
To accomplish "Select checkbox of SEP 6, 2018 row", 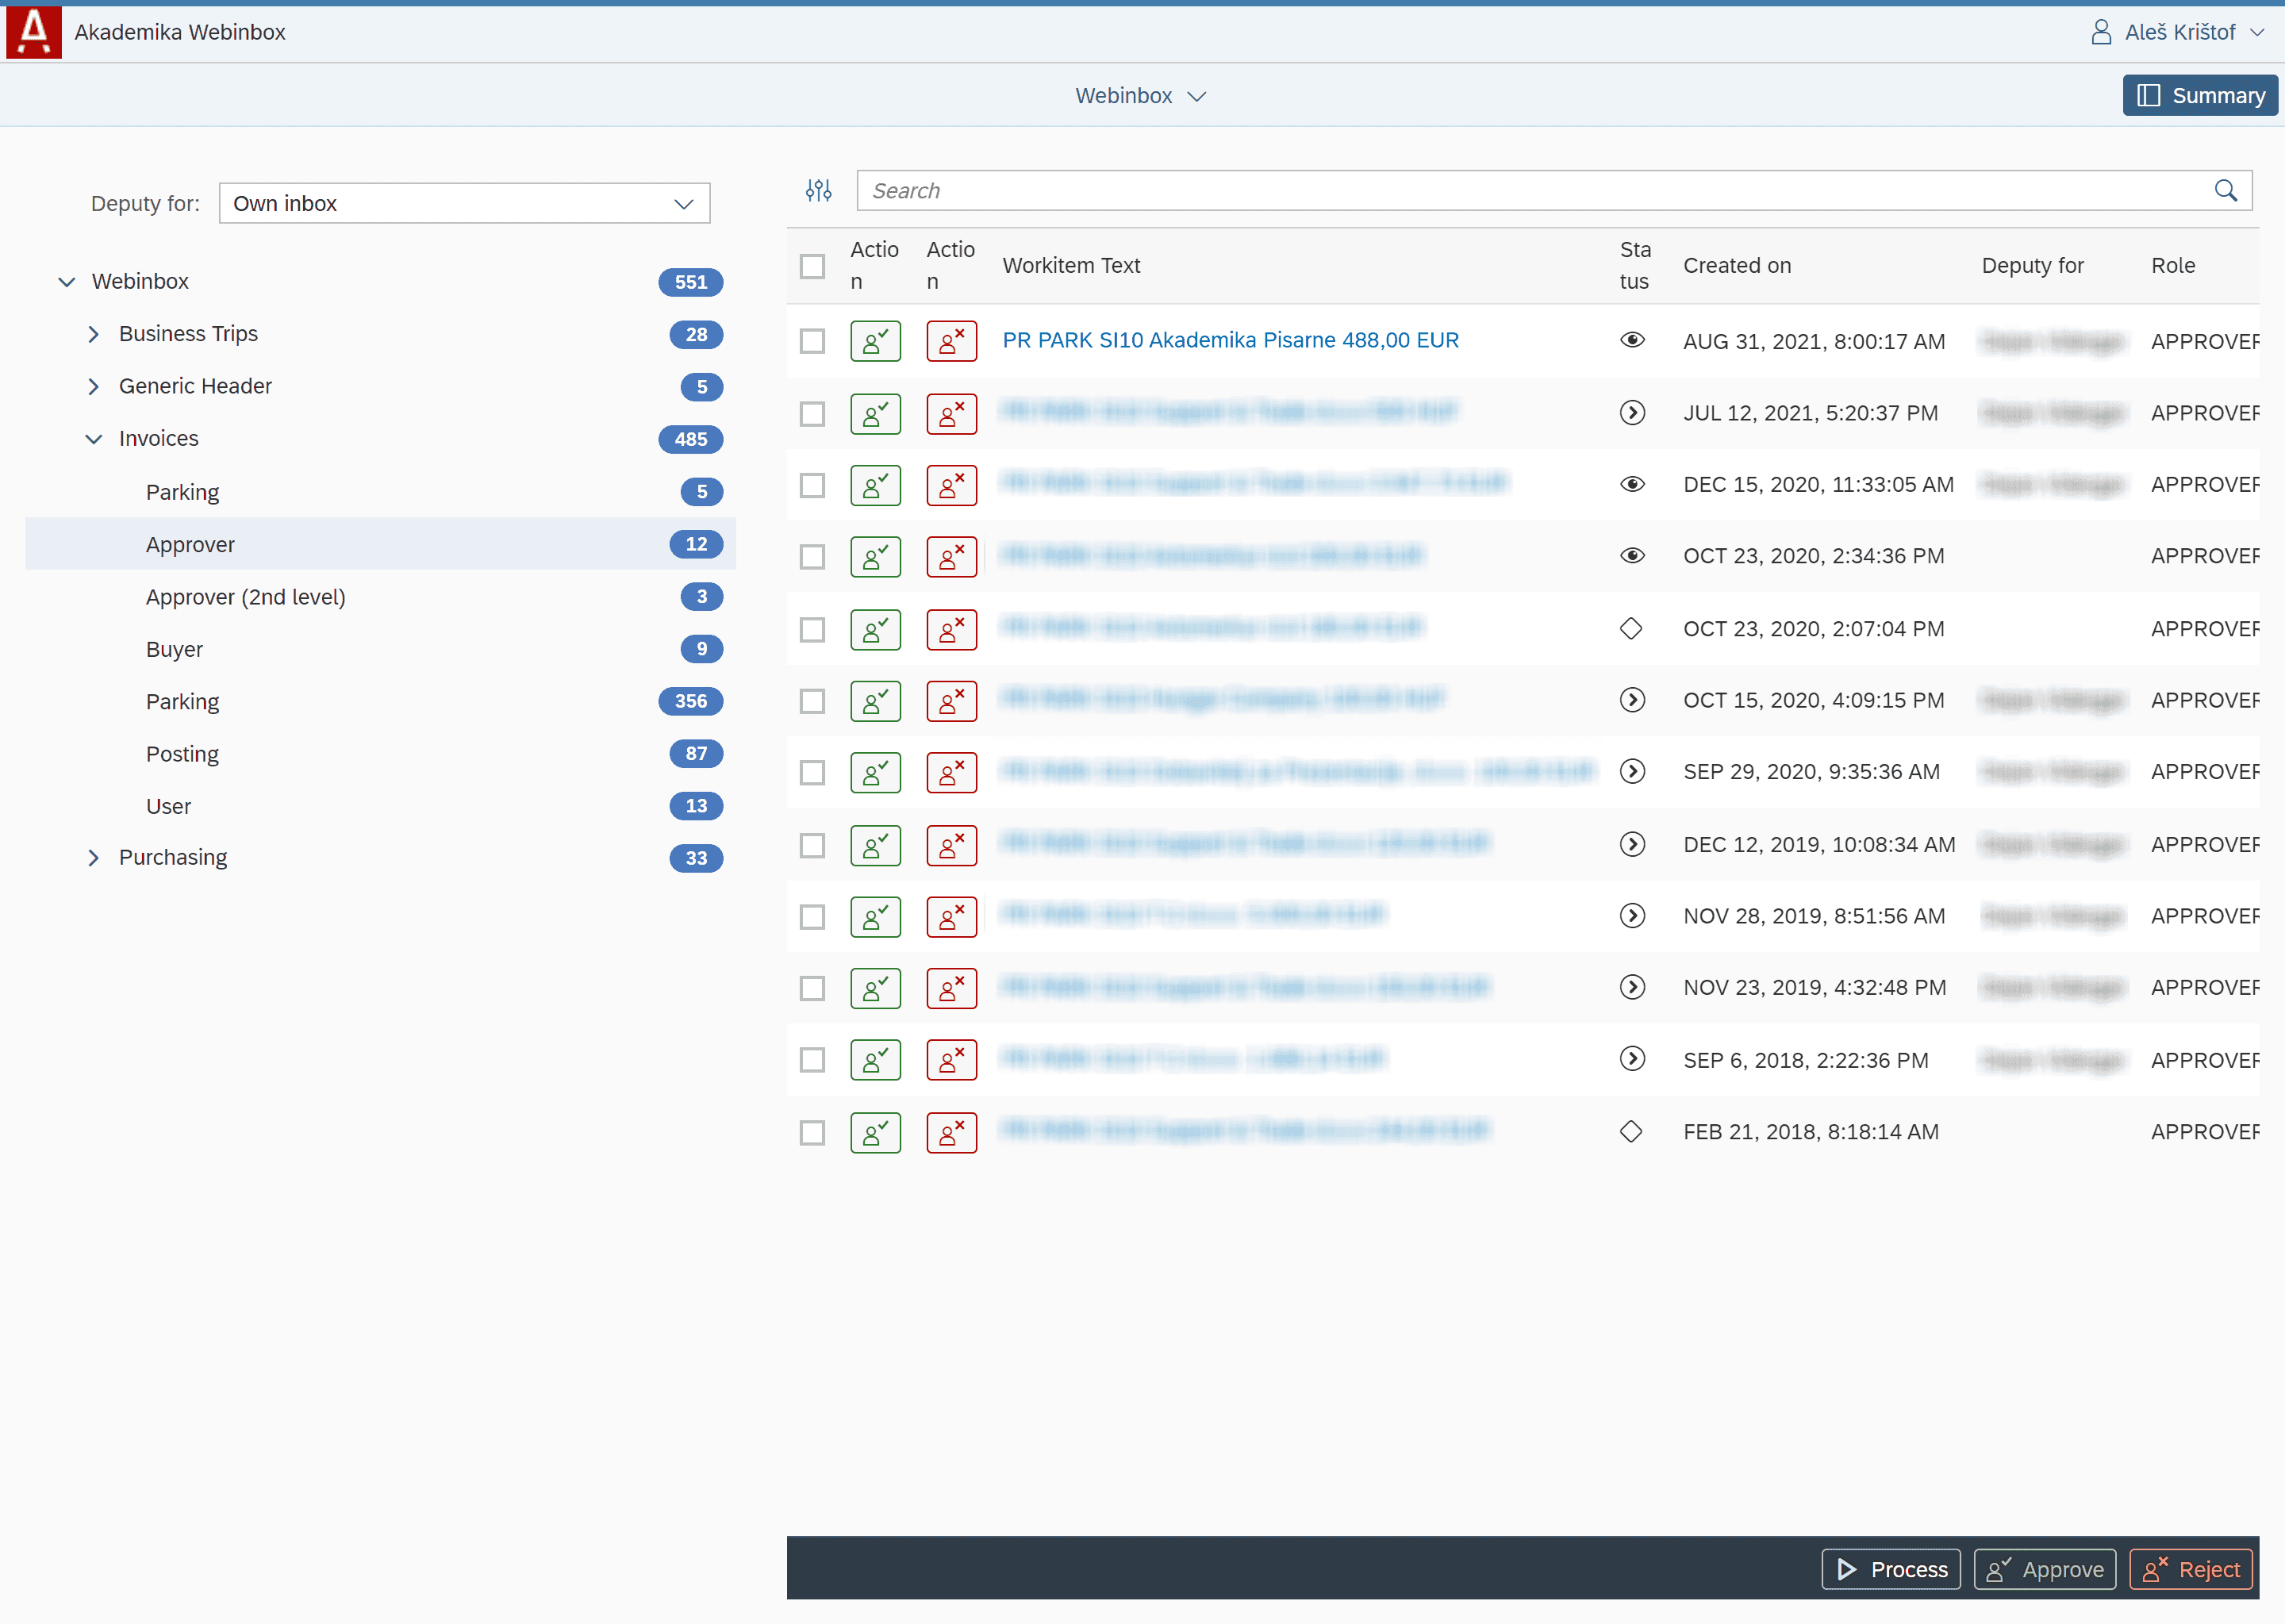I will point(812,1060).
